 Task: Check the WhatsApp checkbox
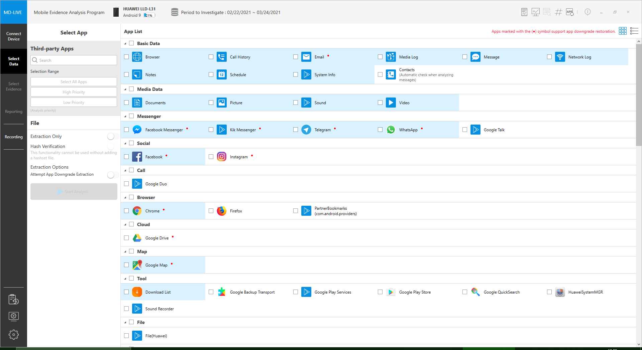(380, 130)
